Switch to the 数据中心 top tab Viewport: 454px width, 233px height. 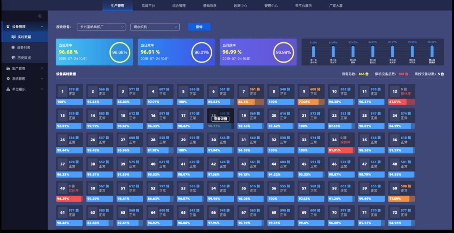click(240, 6)
